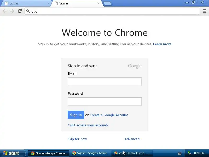
Task: Open the Advanced... link
Action: click(133, 139)
